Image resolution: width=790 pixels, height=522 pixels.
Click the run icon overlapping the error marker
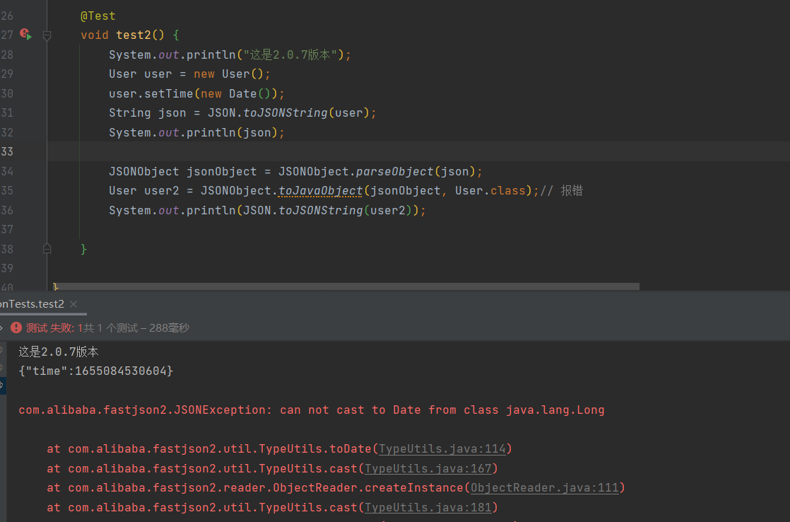pyautogui.click(x=28, y=34)
